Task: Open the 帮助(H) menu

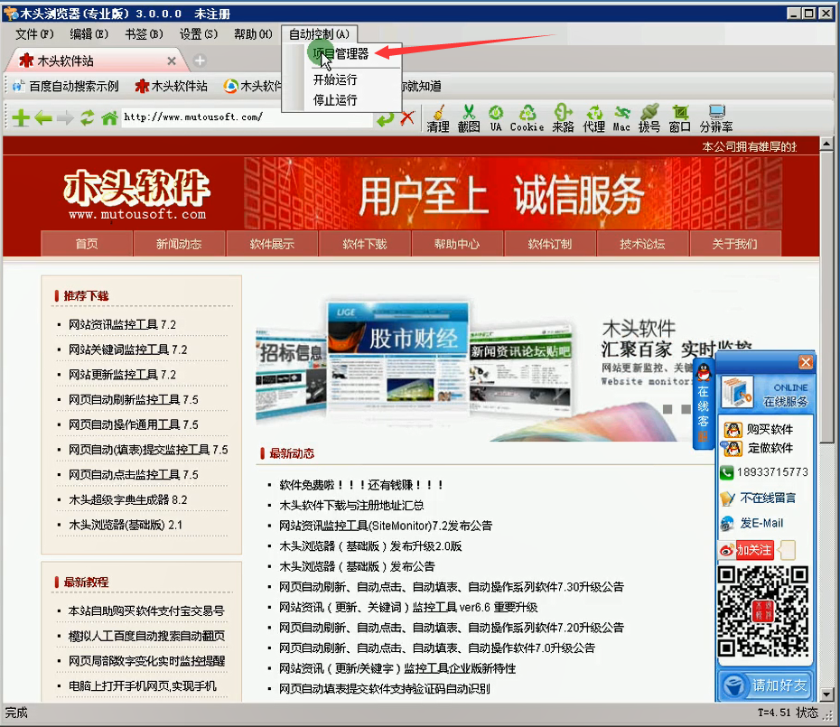Action: point(253,34)
